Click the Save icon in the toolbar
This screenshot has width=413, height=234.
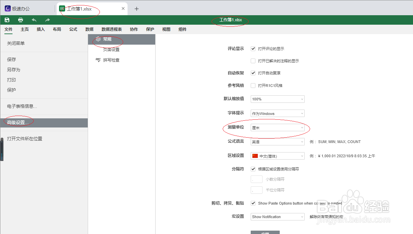[x=7, y=20]
